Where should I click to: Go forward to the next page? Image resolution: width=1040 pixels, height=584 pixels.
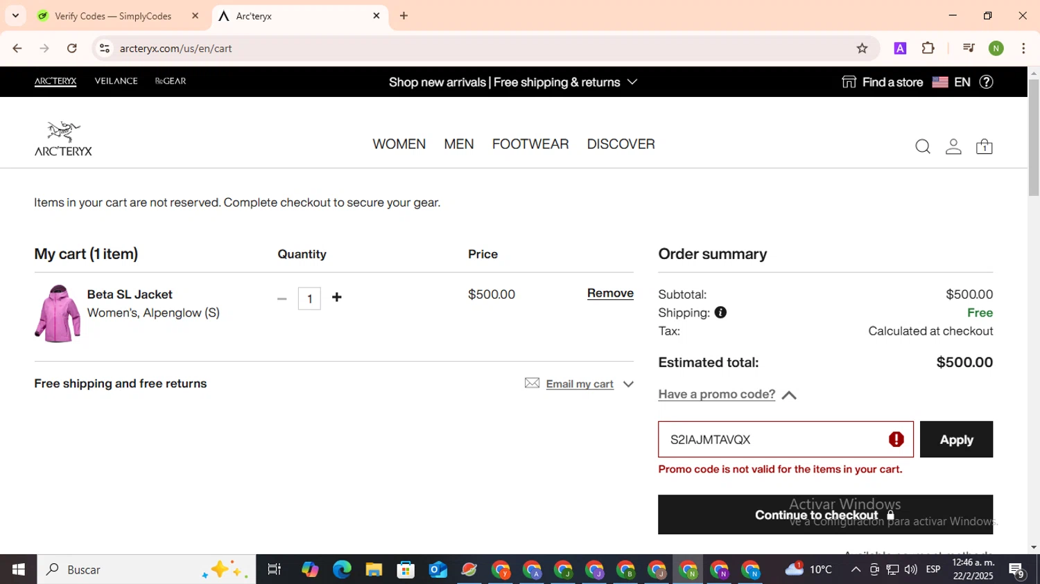click(44, 48)
